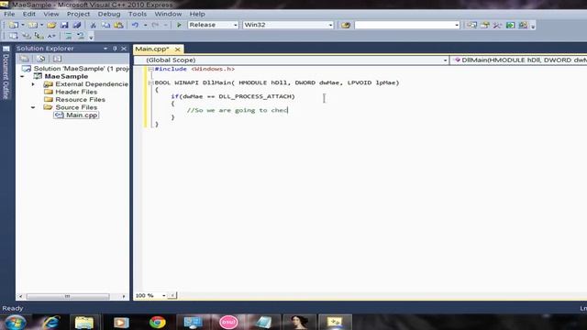Image resolution: width=587 pixels, height=330 pixels.
Task: Open the File menu
Action: pyautogui.click(x=9, y=14)
